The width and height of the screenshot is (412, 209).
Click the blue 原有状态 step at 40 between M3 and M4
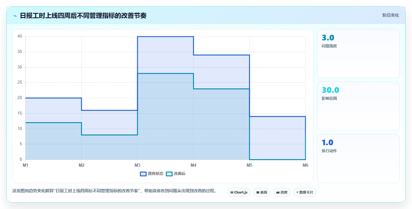[165, 37]
